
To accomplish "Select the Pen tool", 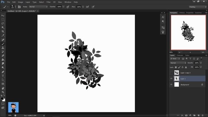I will point(3,72).
